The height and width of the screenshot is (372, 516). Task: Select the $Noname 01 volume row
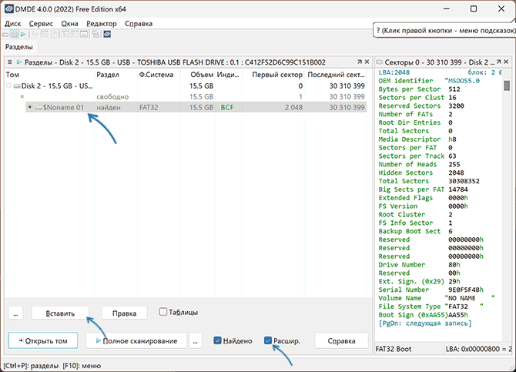point(196,107)
